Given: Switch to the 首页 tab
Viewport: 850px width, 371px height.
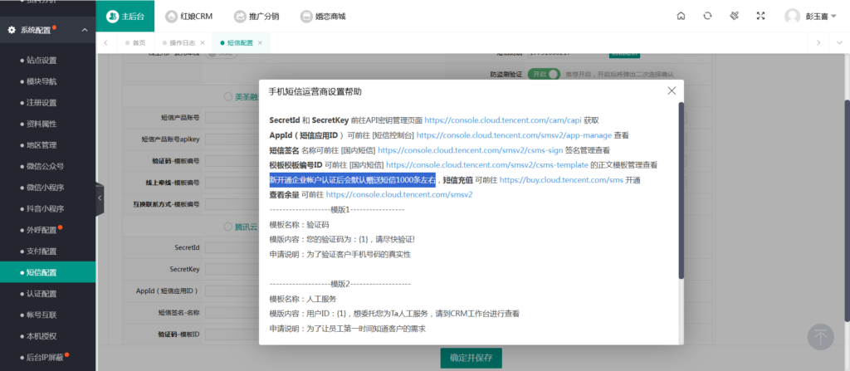Looking at the screenshot, I should 135,43.
